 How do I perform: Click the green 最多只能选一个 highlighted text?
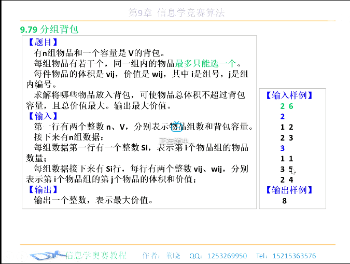(x=205, y=63)
